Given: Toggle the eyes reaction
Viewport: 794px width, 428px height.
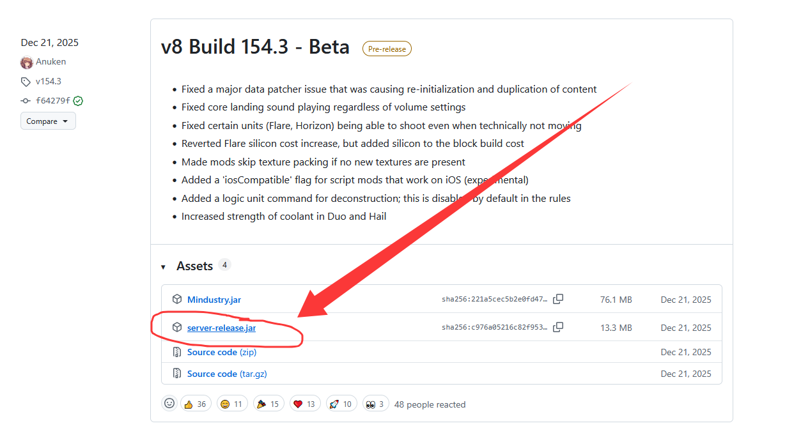Looking at the screenshot, I should (376, 404).
